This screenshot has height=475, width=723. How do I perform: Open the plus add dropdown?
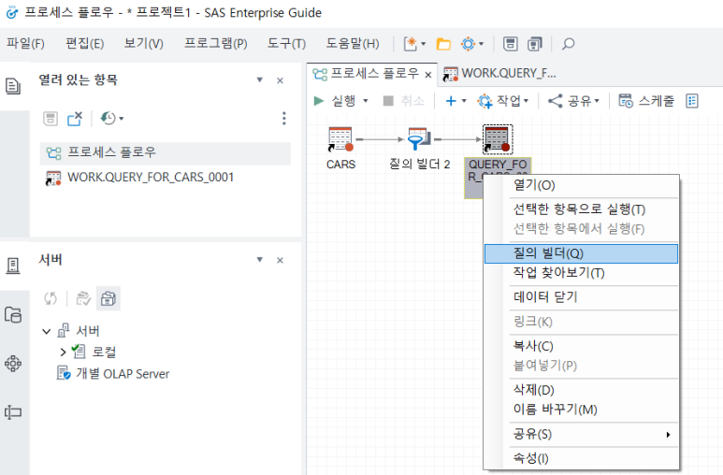tap(456, 101)
